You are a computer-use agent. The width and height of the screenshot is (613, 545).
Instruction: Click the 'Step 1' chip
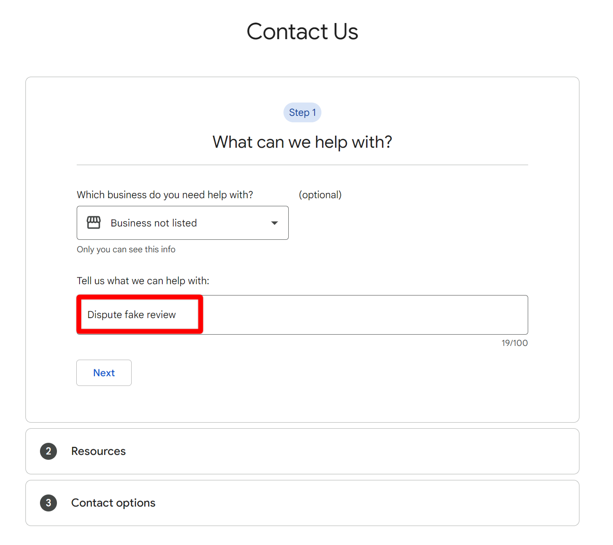tap(302, 113)
